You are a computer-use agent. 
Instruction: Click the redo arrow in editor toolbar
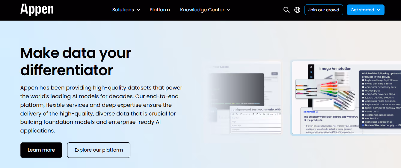pos(237,114)
